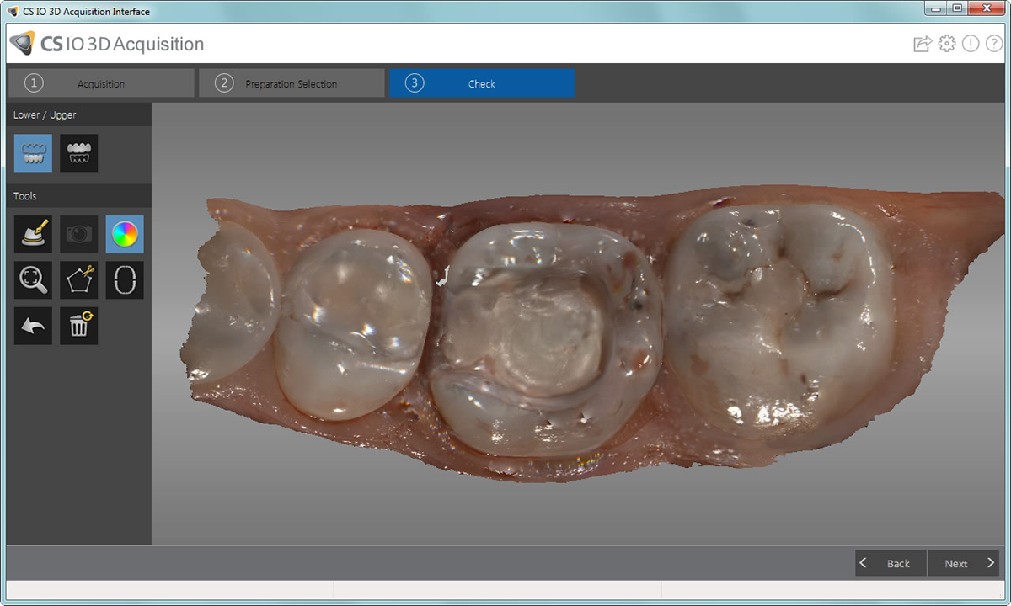The height and width of the screenshot is (606, 1011).
Task: Select the scan acquisition tool
Action: (32, 234)
